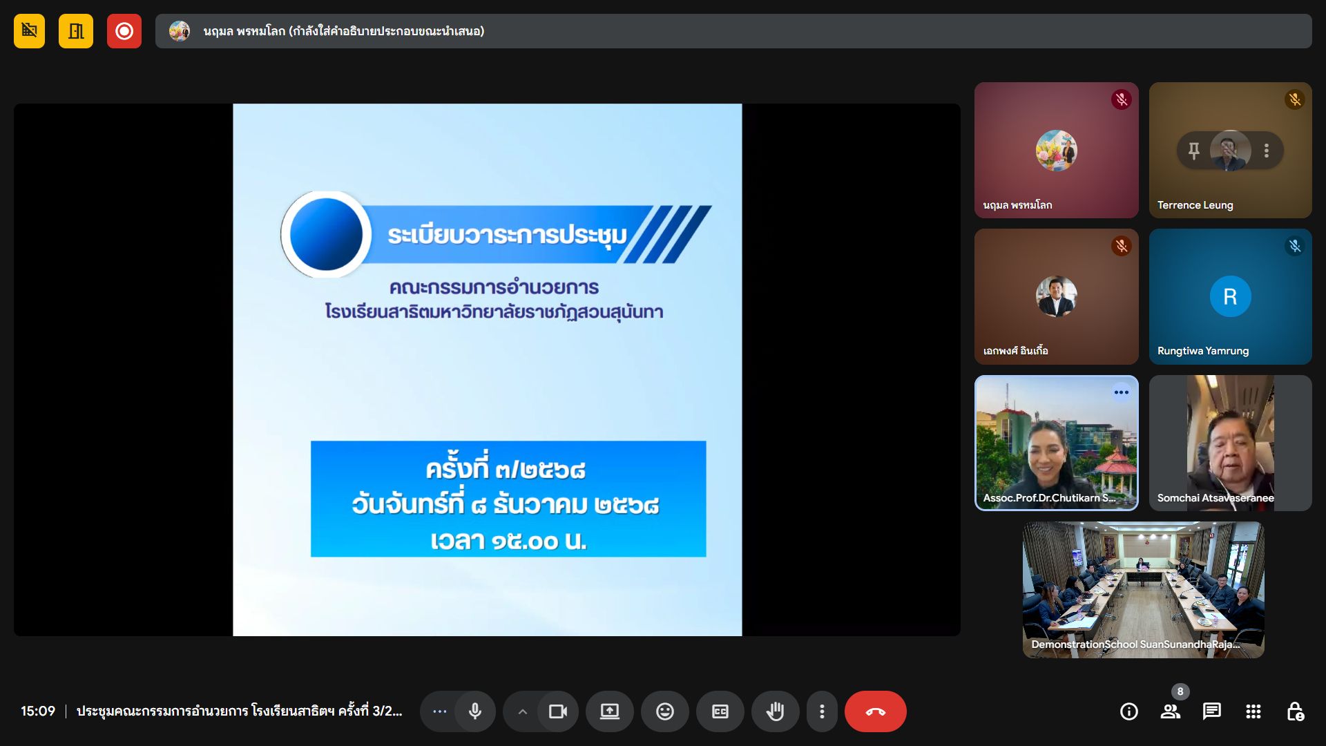Toggle the microphone mute button

[475, 711]
